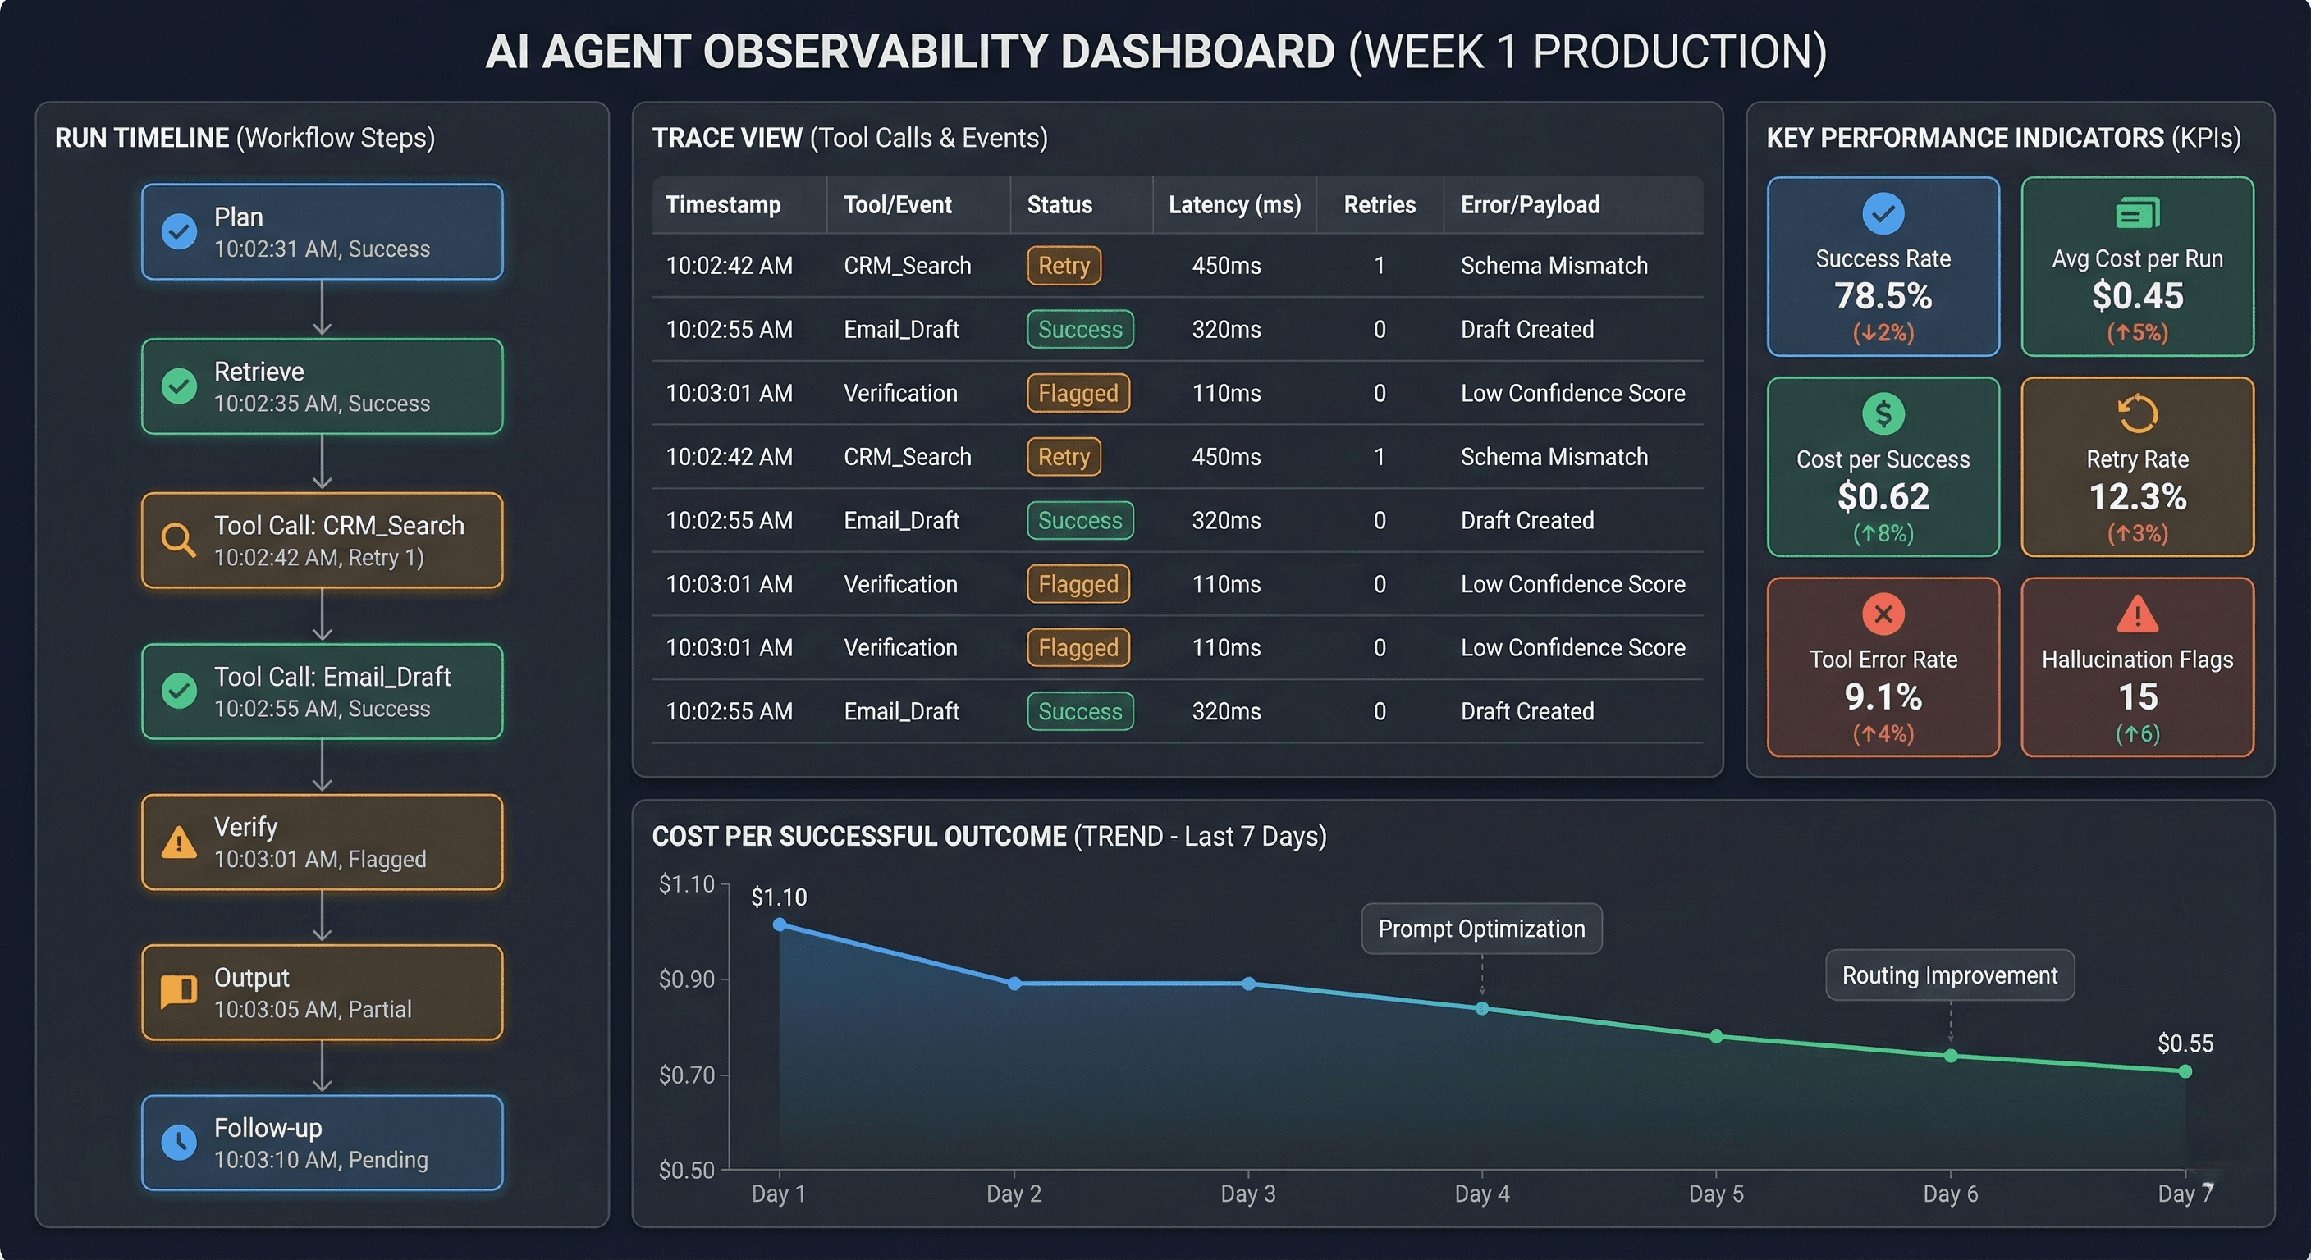Click the clock icon on the Follow-up step

(181, 1143)
